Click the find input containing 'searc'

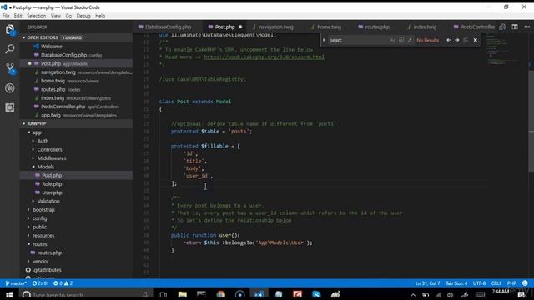pyautogui.click(x=358, y=40)
